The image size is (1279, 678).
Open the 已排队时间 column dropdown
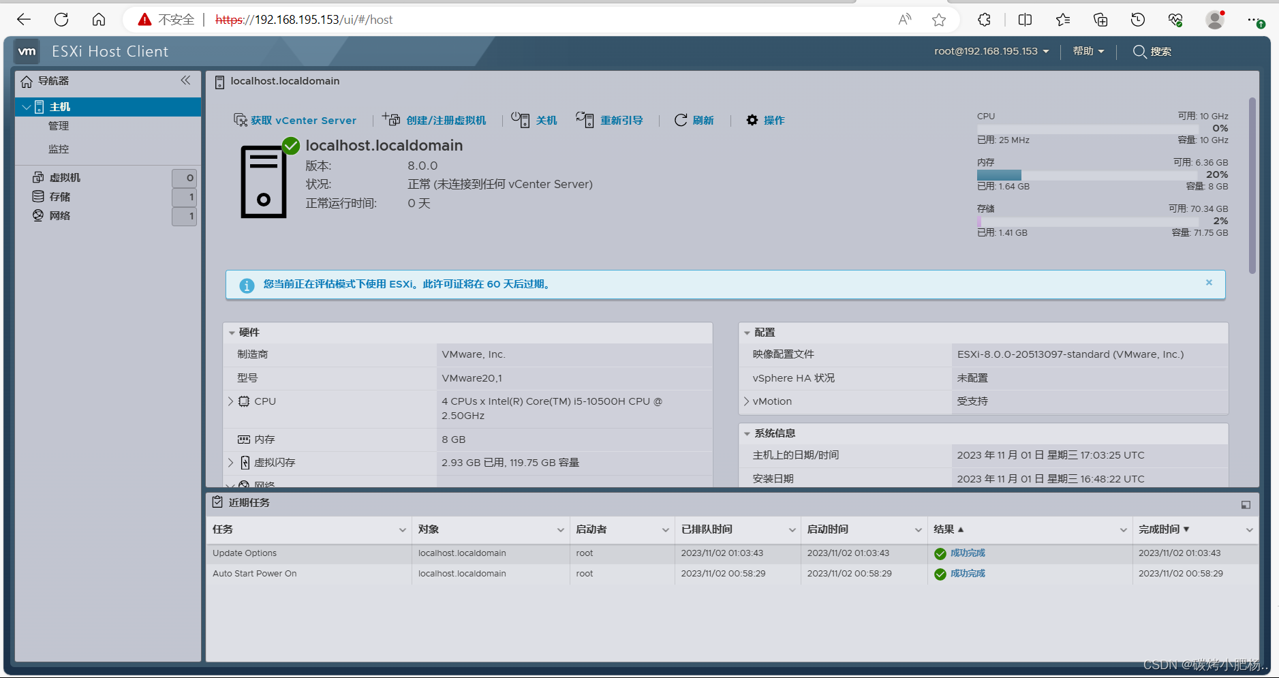click(792, 530)
